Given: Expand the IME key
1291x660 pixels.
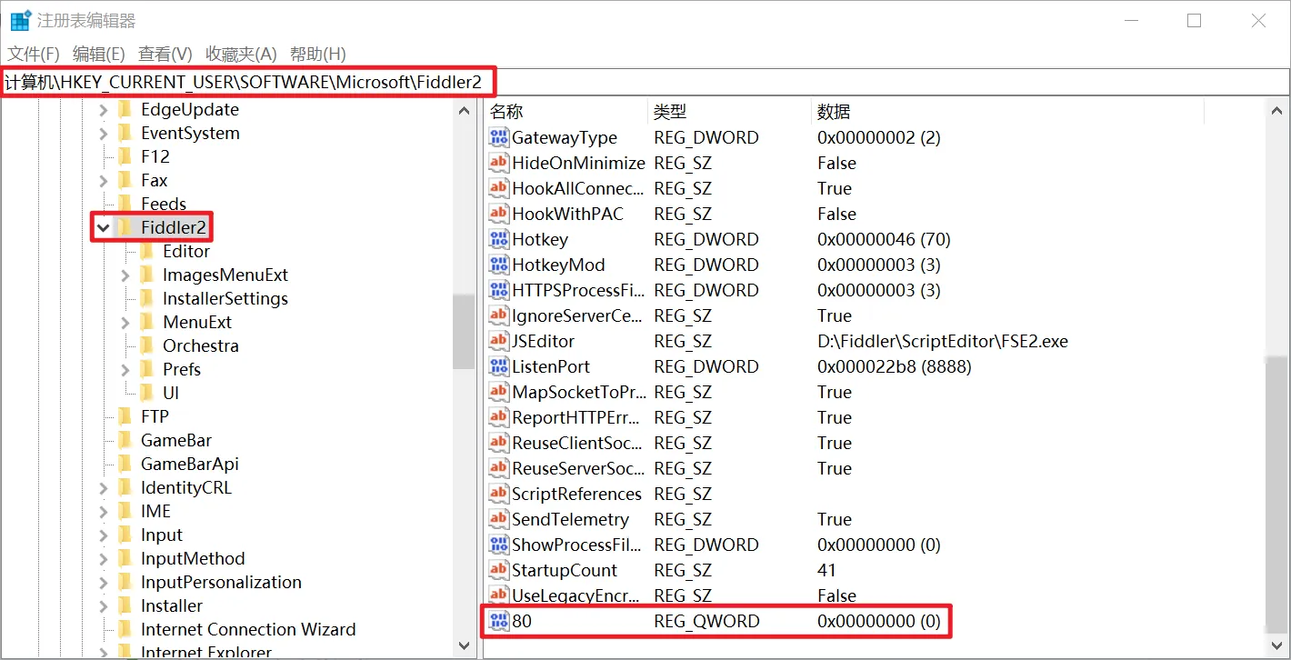Looking at the screenshot, I should pyautogui.click(x=104, y=511).
